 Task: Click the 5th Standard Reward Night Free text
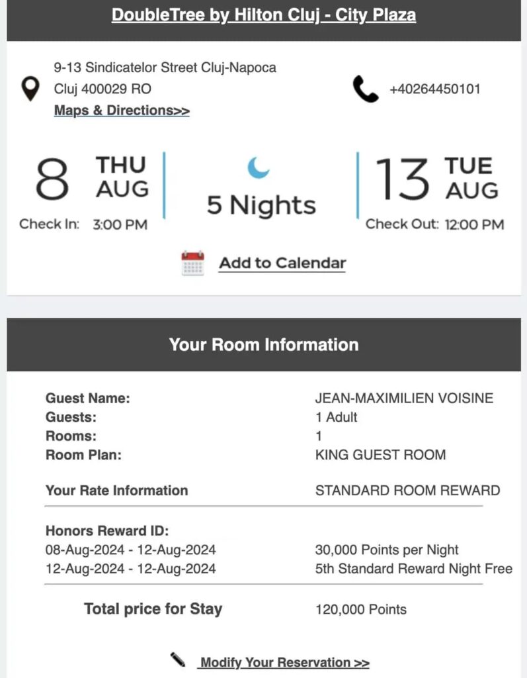[x=414, y=569]
